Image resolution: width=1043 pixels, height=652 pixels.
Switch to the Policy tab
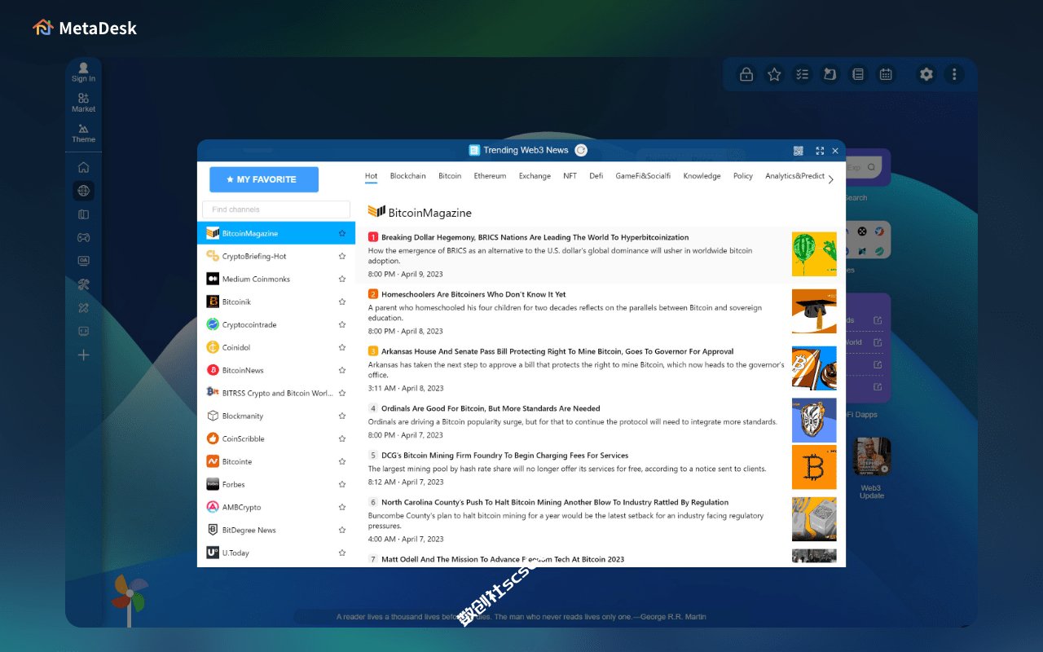coord(743,176)
